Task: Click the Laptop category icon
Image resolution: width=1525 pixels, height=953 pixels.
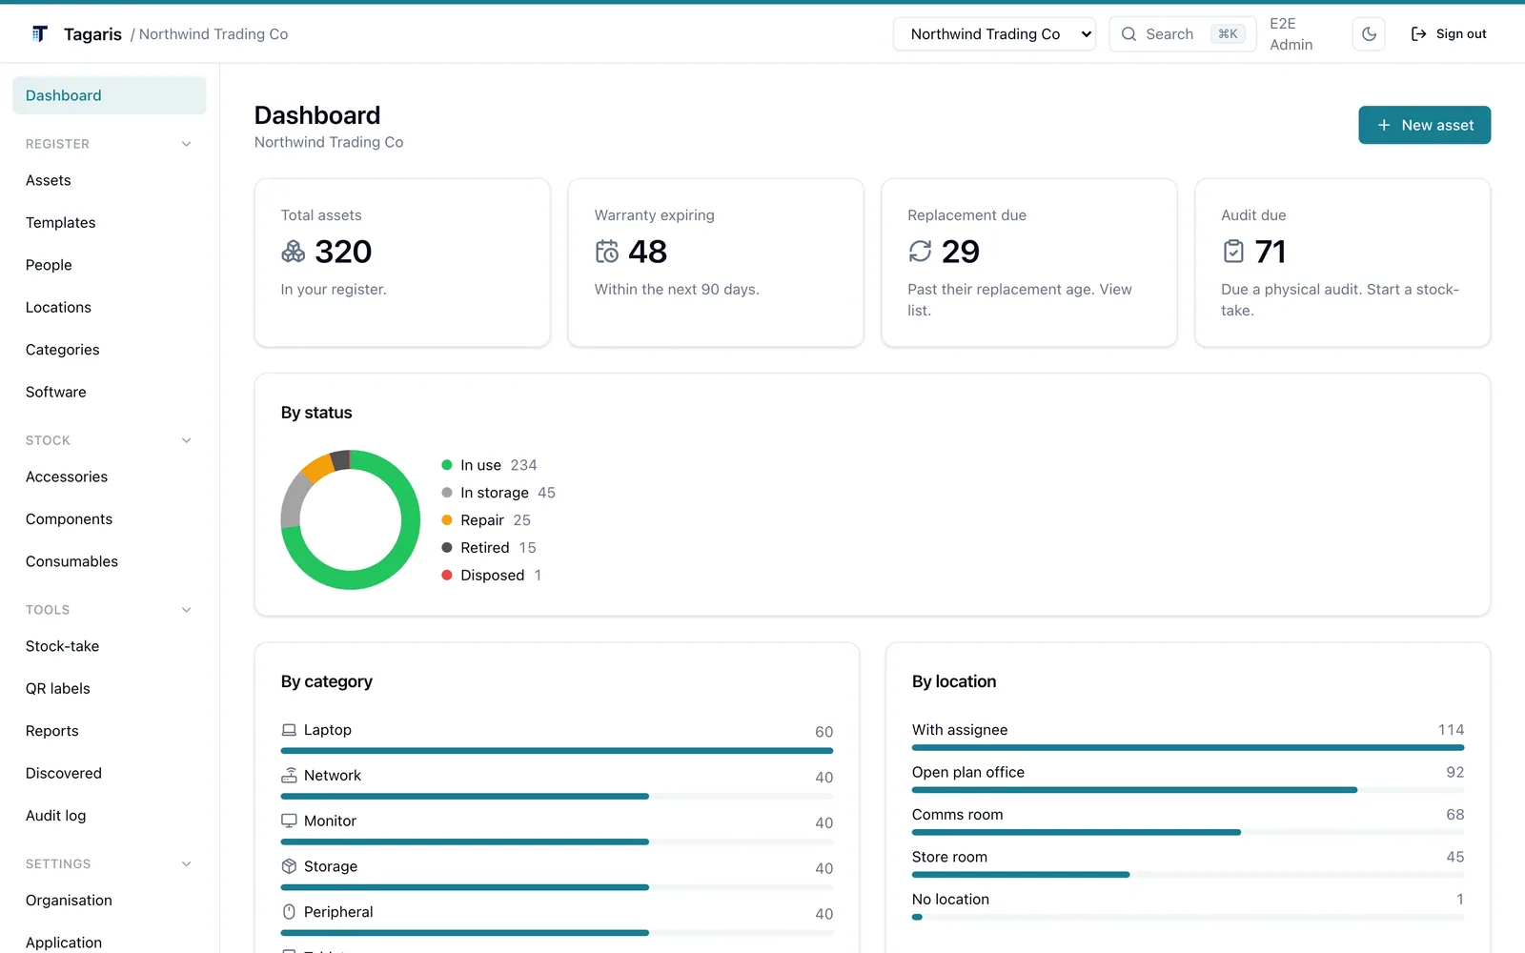Action: click(289, 730)
